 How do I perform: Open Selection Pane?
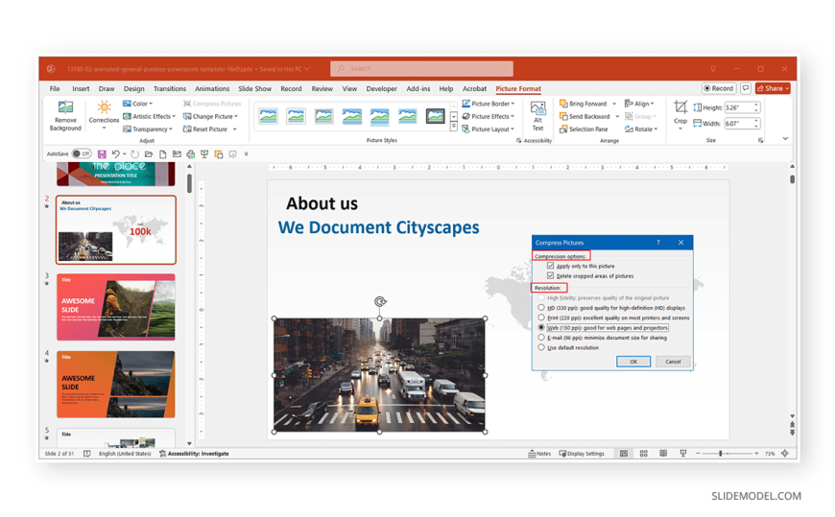click(584, 129)
